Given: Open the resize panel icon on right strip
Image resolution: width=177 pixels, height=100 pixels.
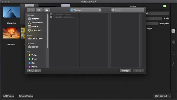Looking at the screenshot, I should (x=173, y=31).
